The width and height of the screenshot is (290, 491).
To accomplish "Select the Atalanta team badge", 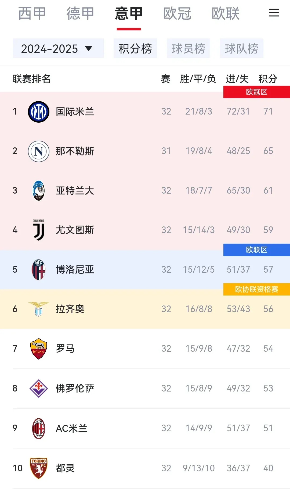I will coord(38,190).
